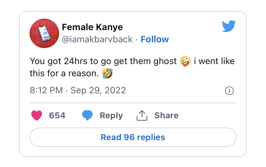Click the pink heart like icon
This screenshot has width=266, height=167.
[x=37, y=115]
